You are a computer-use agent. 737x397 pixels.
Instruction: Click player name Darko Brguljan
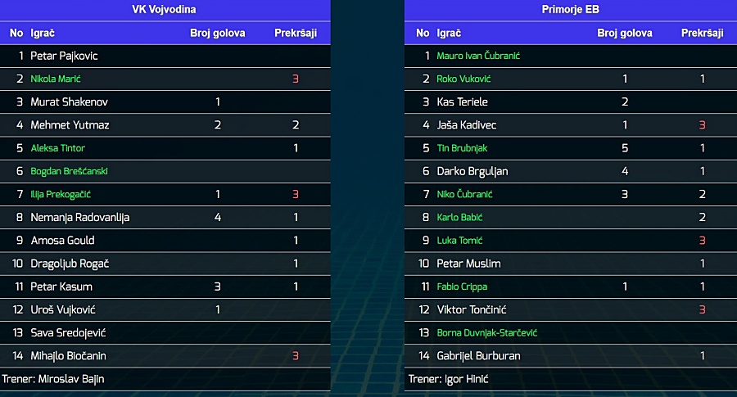tap(472, 171)
